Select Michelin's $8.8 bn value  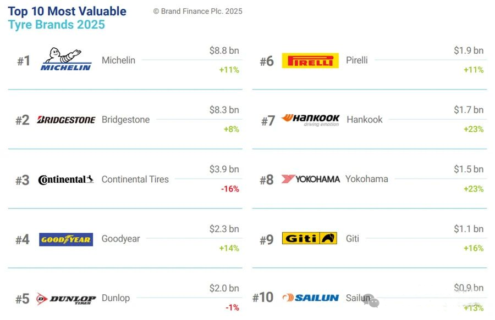[x=224, y=50]
